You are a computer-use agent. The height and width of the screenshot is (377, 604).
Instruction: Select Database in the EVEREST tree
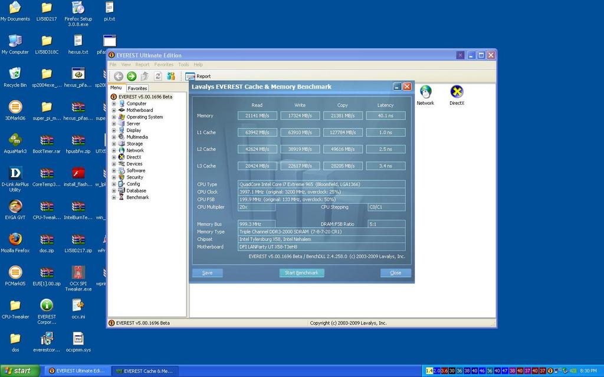click(136, 191)
